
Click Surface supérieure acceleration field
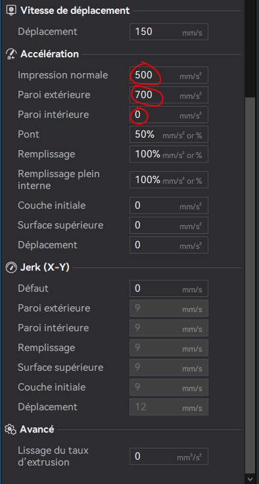click(169, 225)
